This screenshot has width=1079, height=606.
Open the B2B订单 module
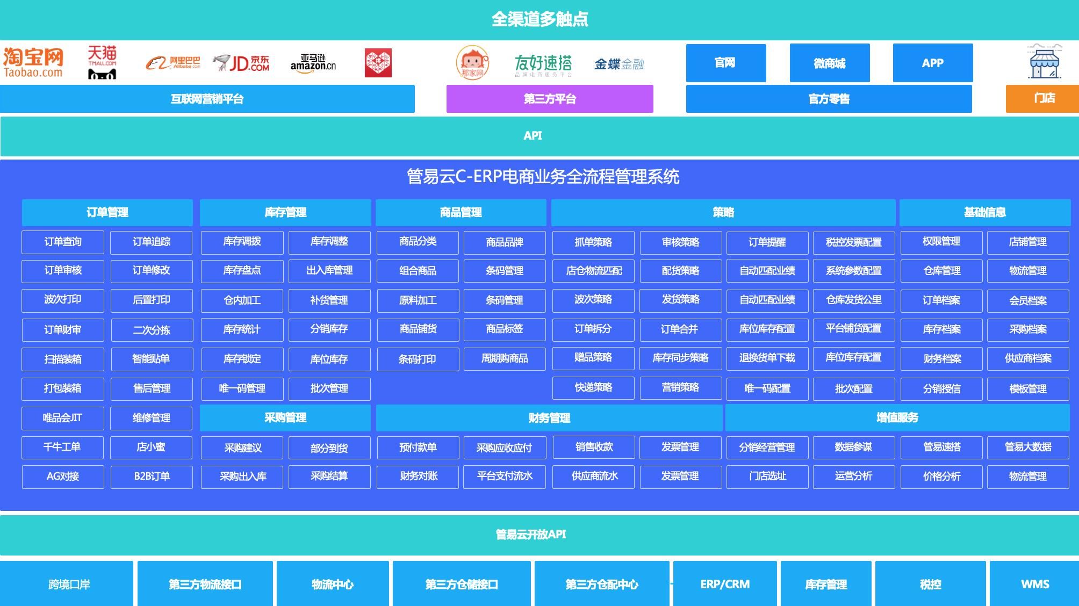(152, 477)
